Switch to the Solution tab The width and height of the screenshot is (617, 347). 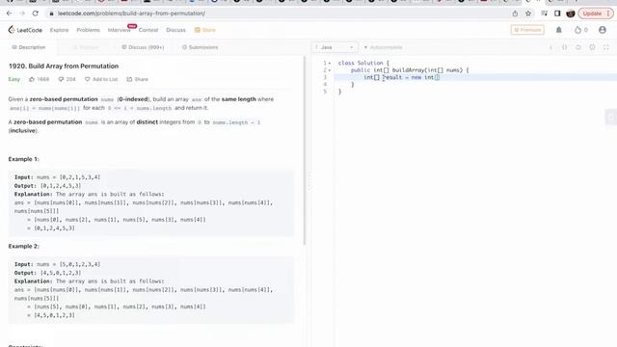86,47
